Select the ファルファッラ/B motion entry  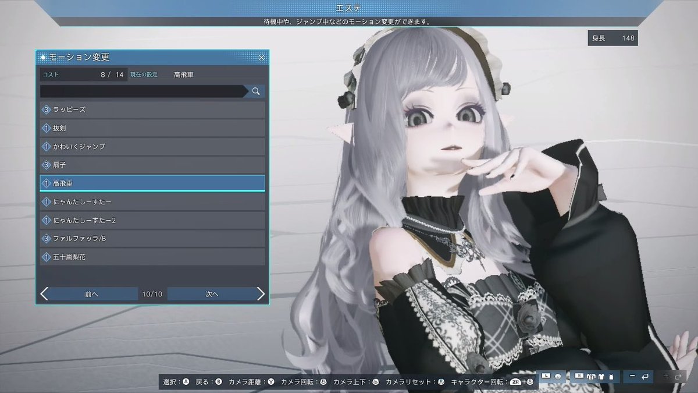point(152,239)
